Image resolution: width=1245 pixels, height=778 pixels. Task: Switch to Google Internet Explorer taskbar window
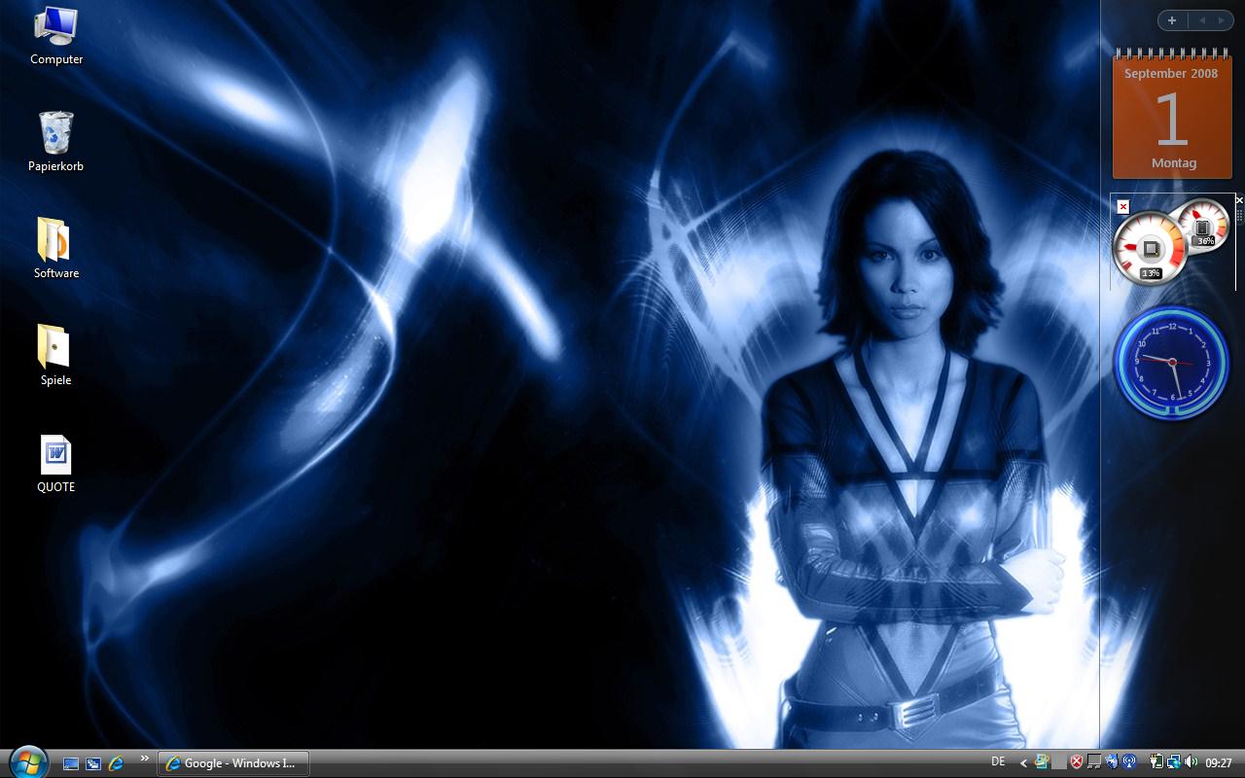tap(232, 763)
